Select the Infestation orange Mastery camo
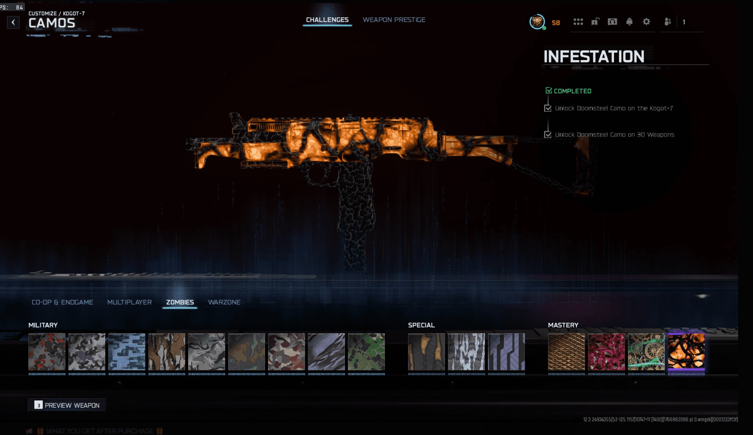 [x=686, y=352]
